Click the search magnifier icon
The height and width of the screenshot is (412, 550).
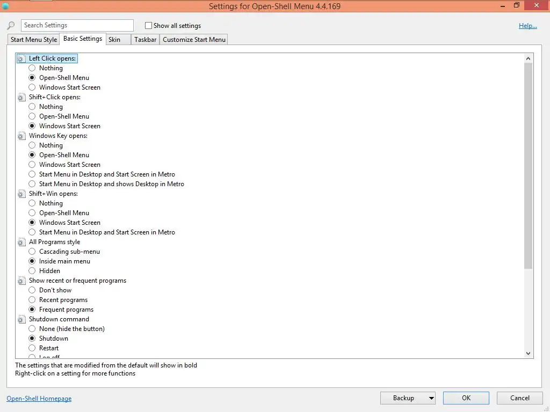click(x=11, y=25)
